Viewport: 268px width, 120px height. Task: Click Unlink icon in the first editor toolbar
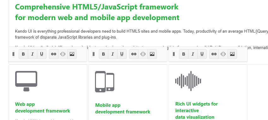tap(63, 54)
